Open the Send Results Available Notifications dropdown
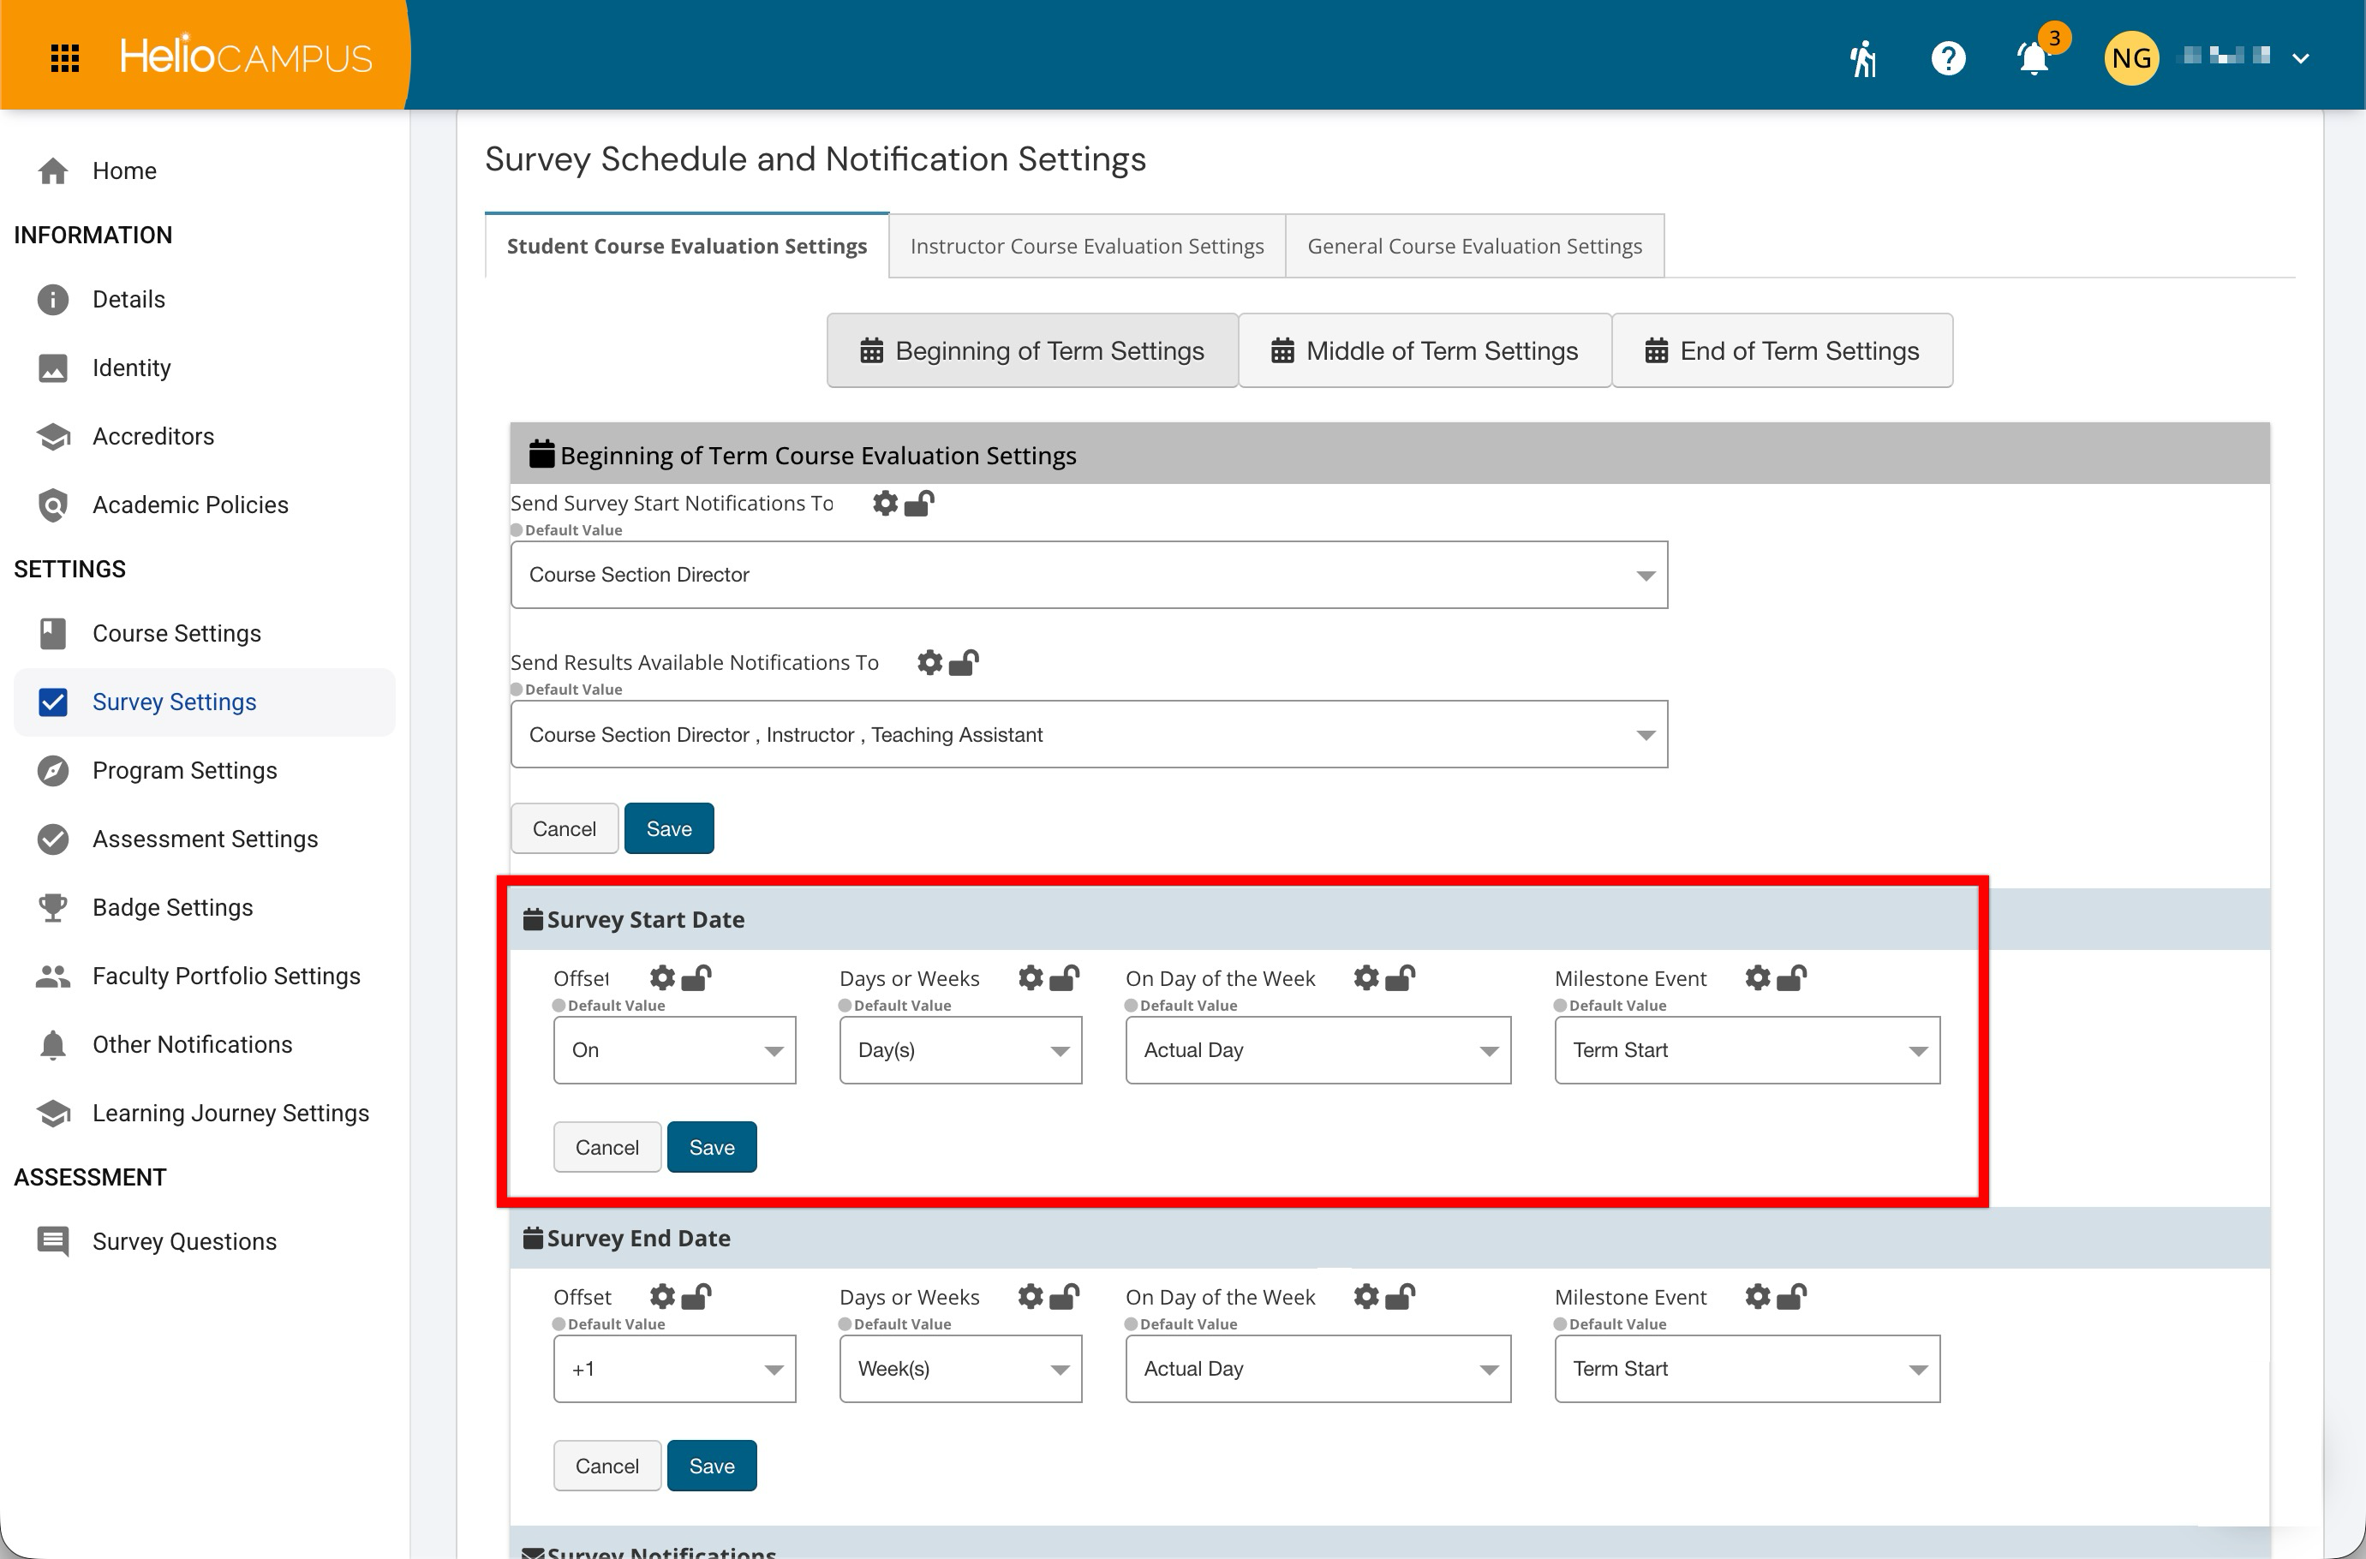 pos(1089,735)
